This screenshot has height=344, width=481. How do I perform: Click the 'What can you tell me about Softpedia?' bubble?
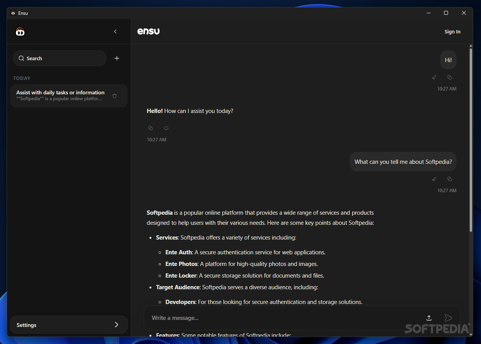[403, 162]
